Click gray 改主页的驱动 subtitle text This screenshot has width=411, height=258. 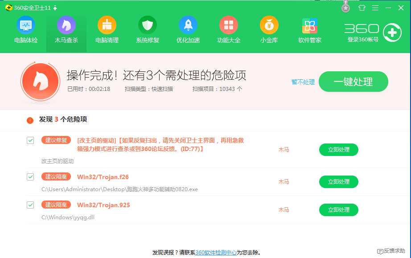click(58, 161)
